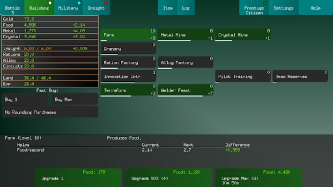
Task: Open the Item menu
Action: click(x=168, y=8)
